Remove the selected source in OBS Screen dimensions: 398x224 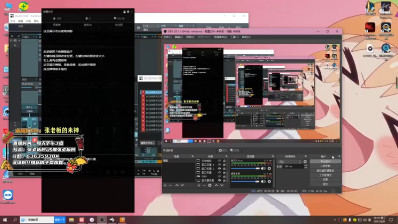[204, 185]
